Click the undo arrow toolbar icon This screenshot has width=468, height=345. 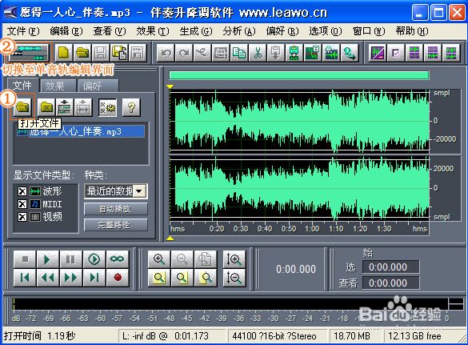click(x=166, y=54)
